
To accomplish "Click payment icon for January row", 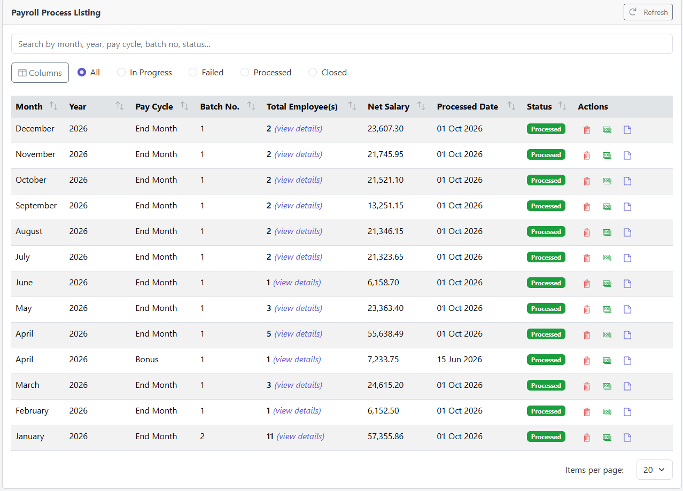I will coord(607,438).
